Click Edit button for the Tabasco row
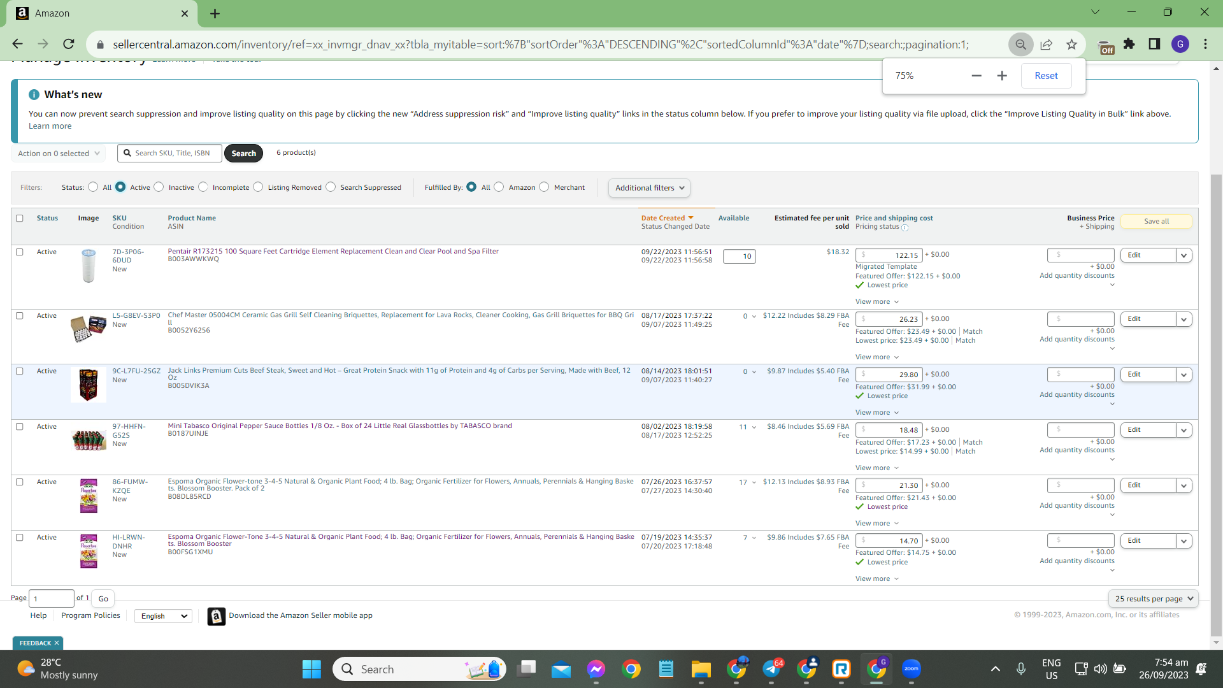The width and height of the screenshot is (1223, 688). (1148, 430)
